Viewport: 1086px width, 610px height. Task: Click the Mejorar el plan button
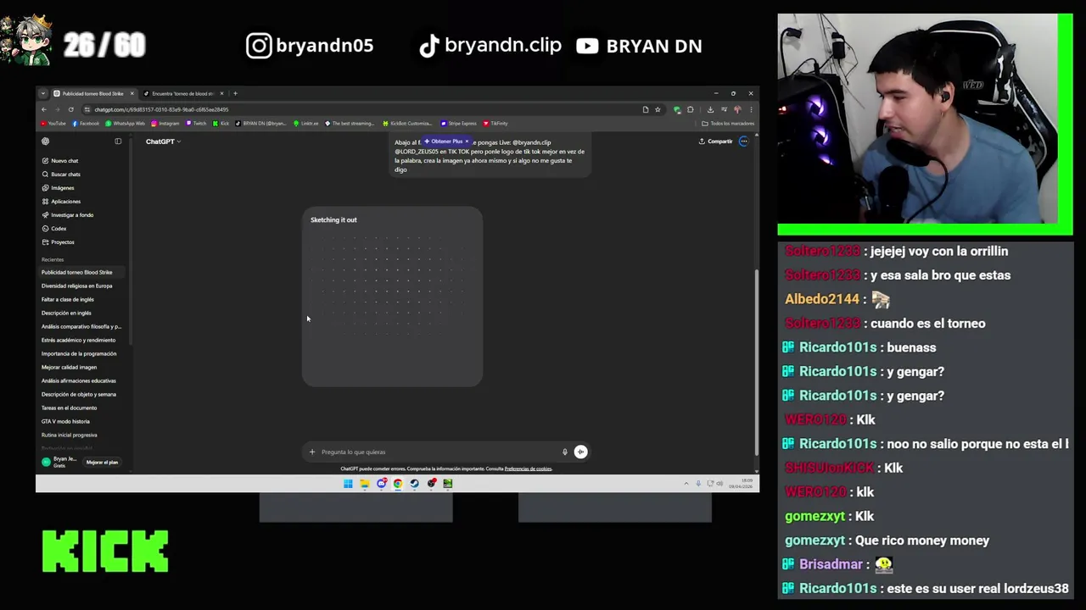(102, 462)
